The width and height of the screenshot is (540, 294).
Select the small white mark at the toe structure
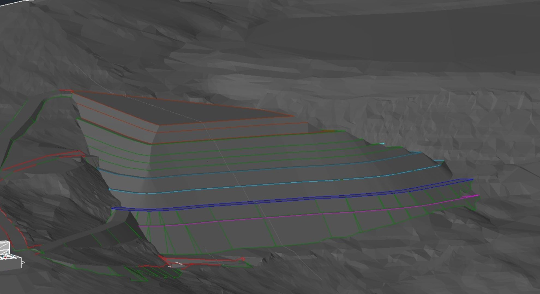coord(179,263)
